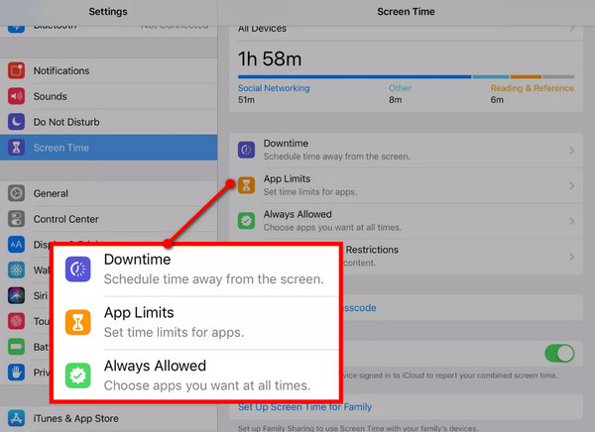The width and height of the screenshot is (595, 432).
Task: Tap the Sounds speaker icon
Action: tap(16, 96)
